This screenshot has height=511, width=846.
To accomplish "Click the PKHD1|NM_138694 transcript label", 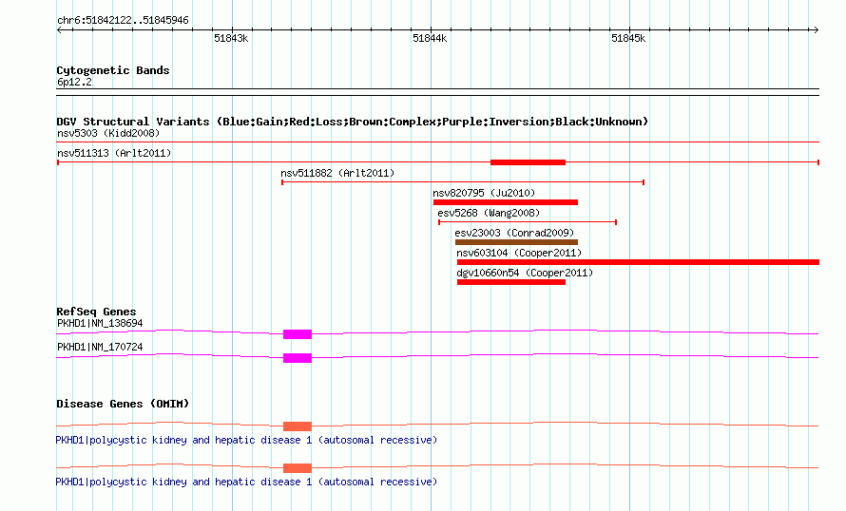I will coord(100,324).
